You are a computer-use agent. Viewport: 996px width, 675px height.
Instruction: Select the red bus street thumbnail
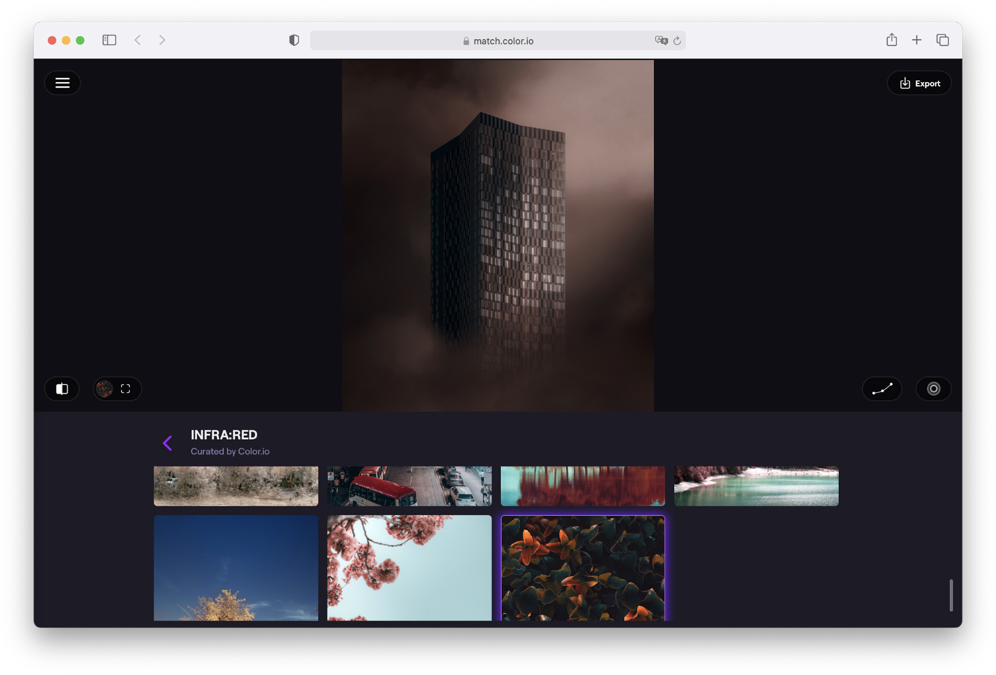[x=409, y=486]
